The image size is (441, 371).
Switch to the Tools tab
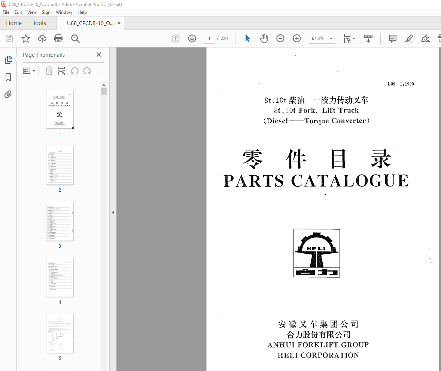pos(39,23)
